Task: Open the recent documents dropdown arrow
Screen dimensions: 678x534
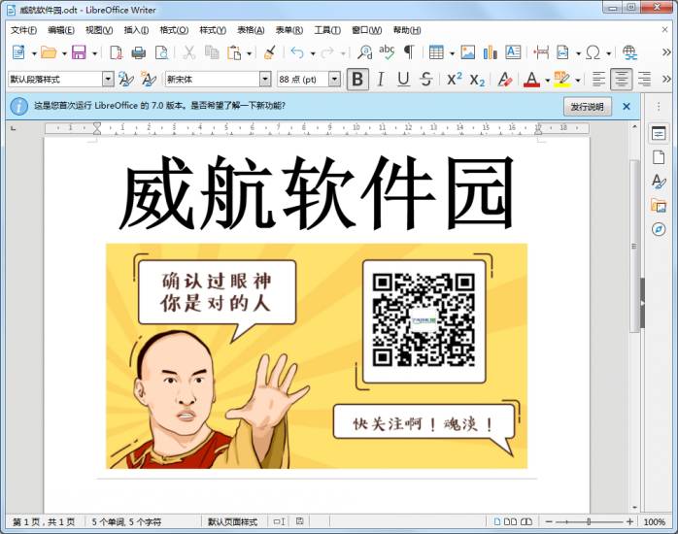Action: [64, 53]
